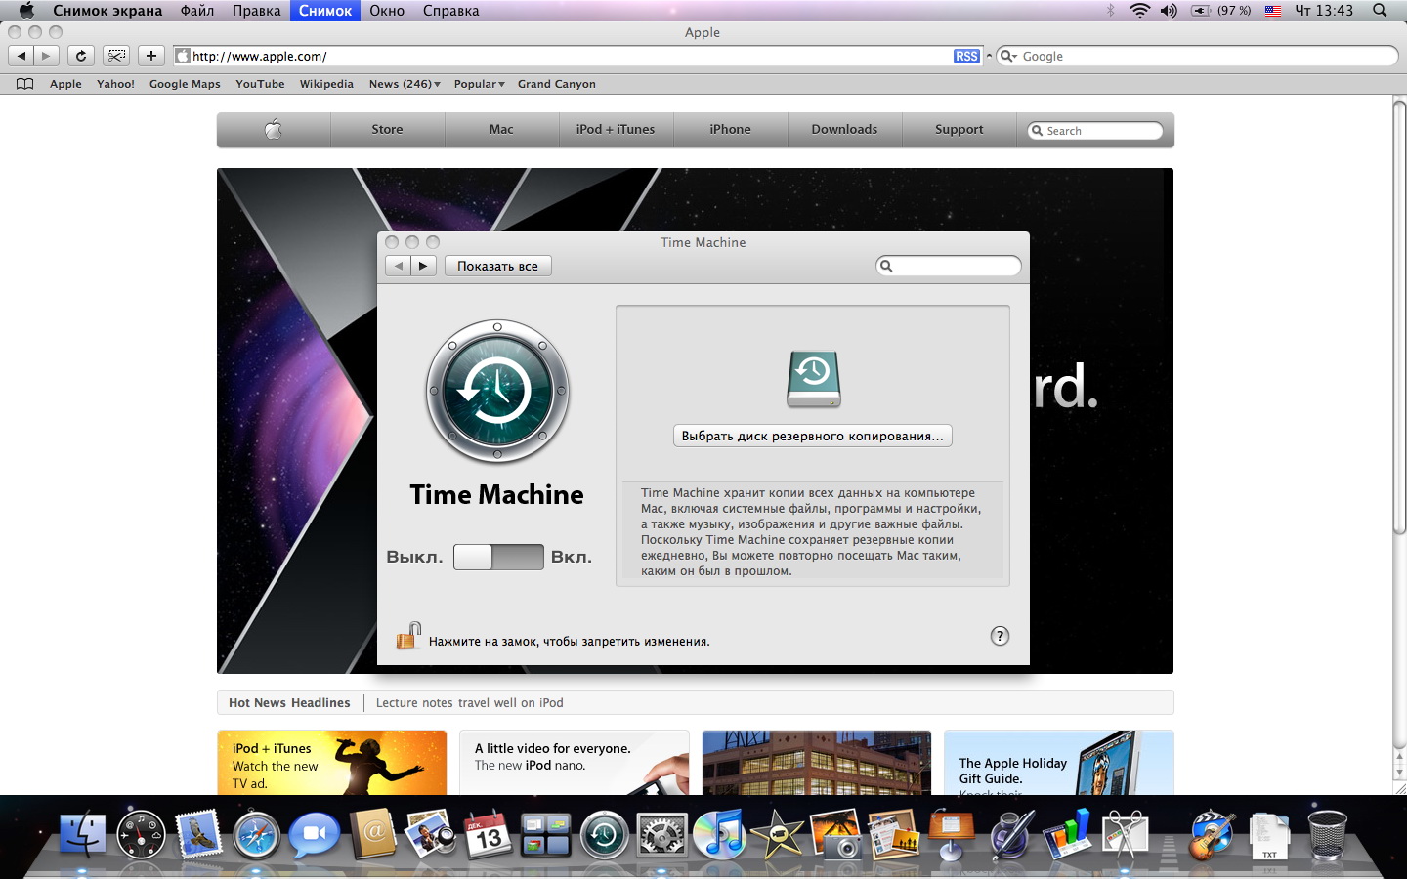Open the iPod + iTunes tab
Screen dimensions: 1407x879
(616, 129)
